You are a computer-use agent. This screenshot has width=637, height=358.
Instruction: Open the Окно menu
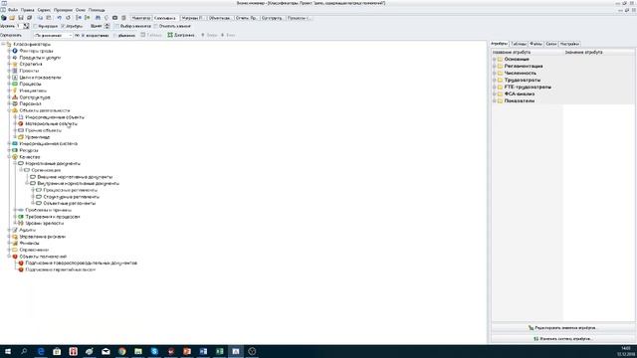(81, 10)
